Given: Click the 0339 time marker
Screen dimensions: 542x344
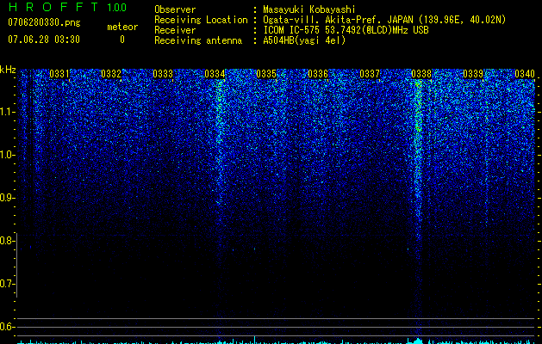Looking at the screenshot, I should [473, 74].
